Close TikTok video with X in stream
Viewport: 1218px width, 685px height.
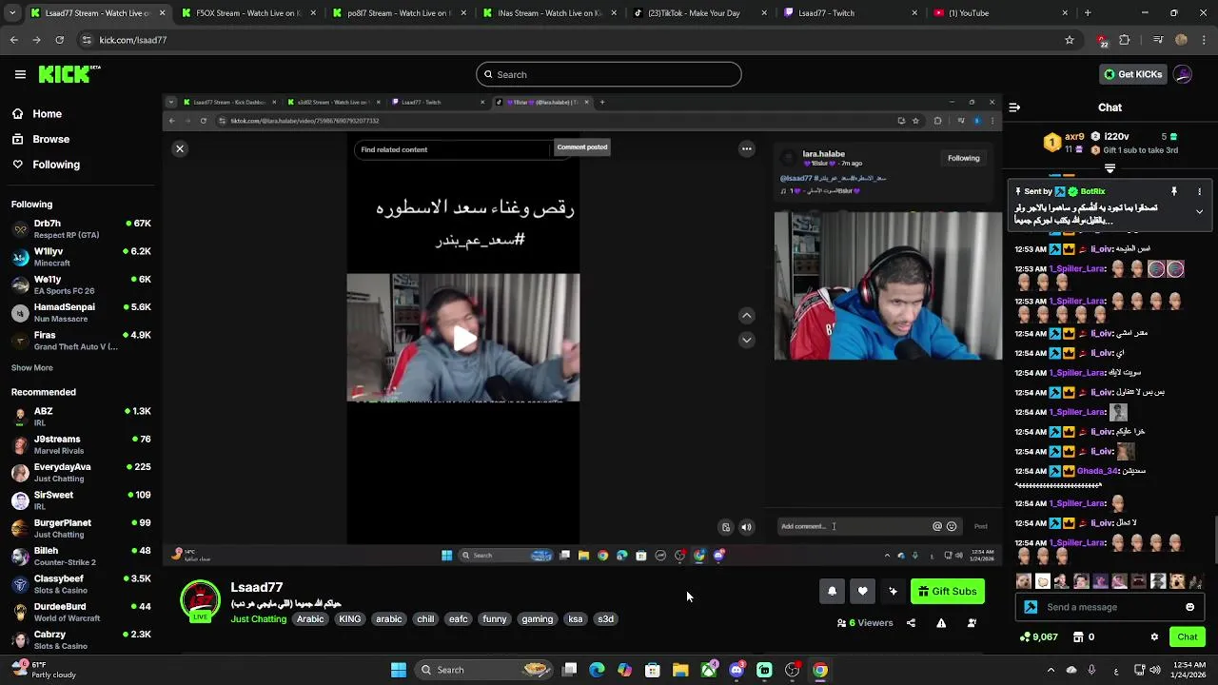point(180,148)
